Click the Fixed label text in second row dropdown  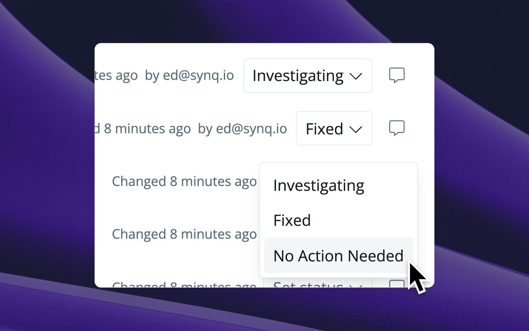click(324, 129)
